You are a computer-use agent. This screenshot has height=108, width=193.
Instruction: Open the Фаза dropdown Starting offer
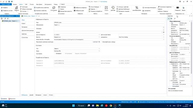pyautogui.click(x=99, y=51)
